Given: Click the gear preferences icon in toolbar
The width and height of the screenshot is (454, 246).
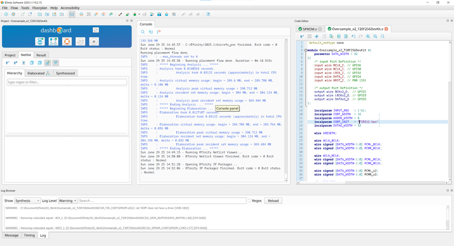Looking at the screenshot, I should [13, 14].
